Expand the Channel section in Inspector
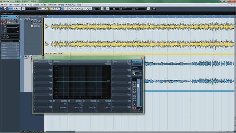This screenshot has width=236, height=133. tap(10, 53)
